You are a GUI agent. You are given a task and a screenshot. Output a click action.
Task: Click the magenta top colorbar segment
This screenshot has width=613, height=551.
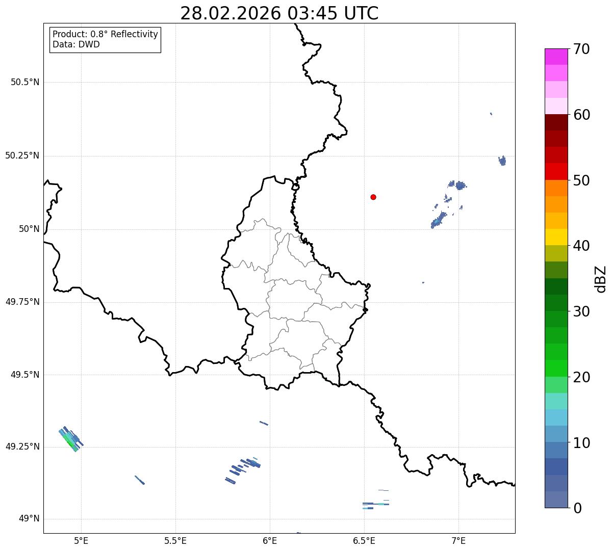pyautogui.click(x=556, y=57)
